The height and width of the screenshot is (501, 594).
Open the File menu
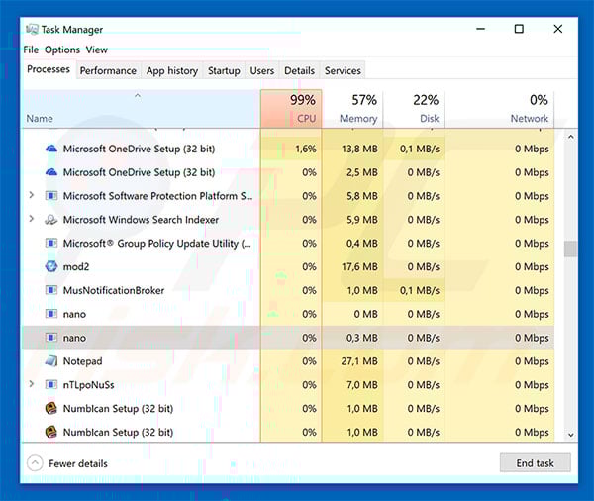31,50
